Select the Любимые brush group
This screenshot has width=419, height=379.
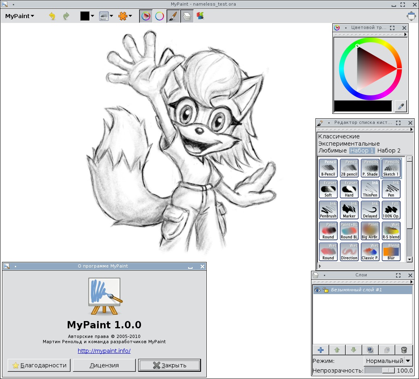332,150
